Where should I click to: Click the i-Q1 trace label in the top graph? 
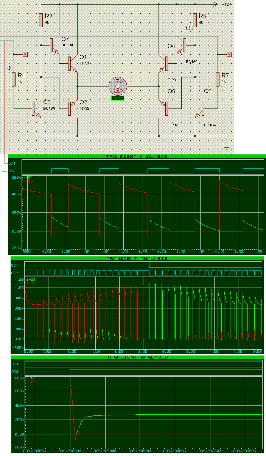28,178
